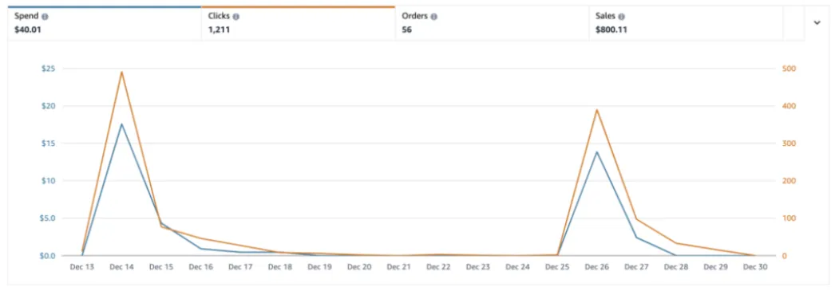
Task: Click the $20 left axis label
Action: 49,106
